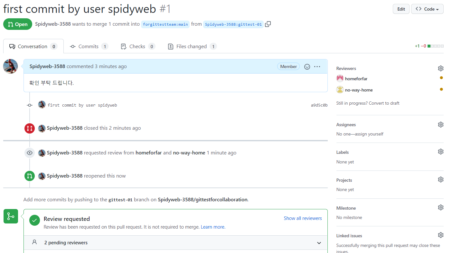Open the comment's three-dot options menu

[317, 66]
